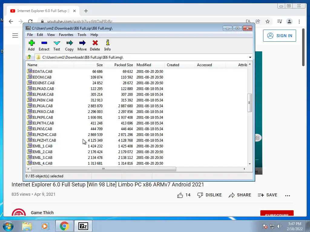This screenshot has width=310, height=232.
Task: Select the IELPKKO.CAB file
Action: point(41,111)
